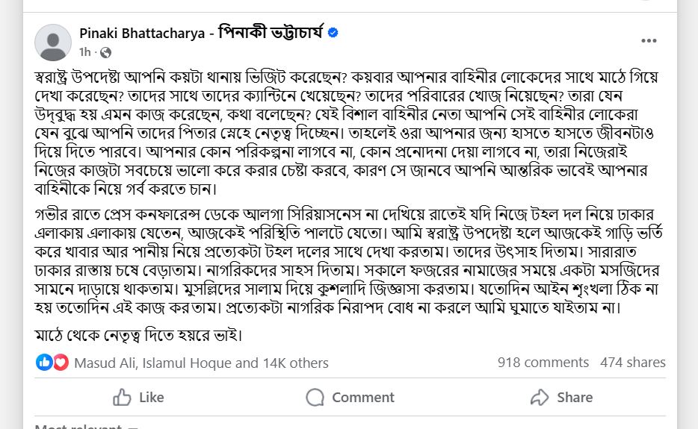
Task: Open the 918 comments link
Action: pyautogui.click(x=543, y=363)
